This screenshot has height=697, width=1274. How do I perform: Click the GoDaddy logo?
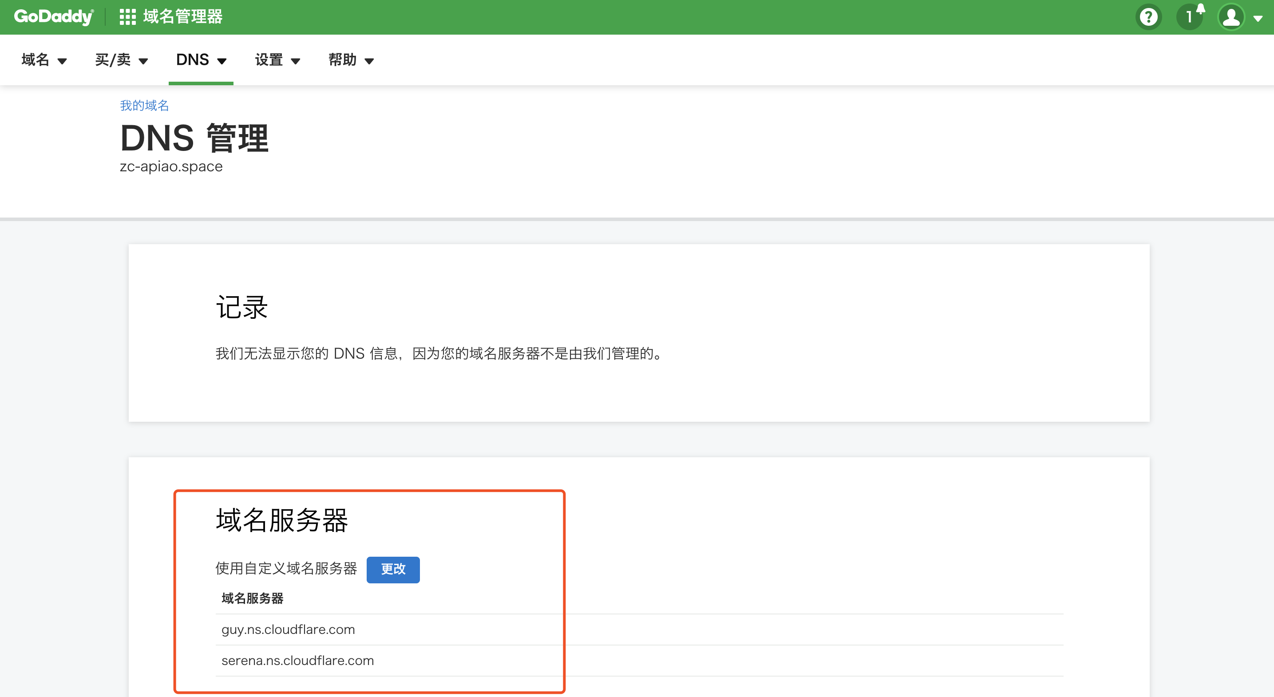(54, 17)
